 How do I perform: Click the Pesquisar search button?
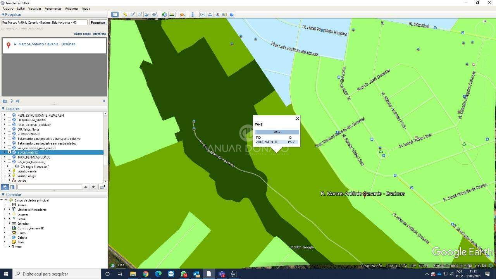[x=98, y=22]
